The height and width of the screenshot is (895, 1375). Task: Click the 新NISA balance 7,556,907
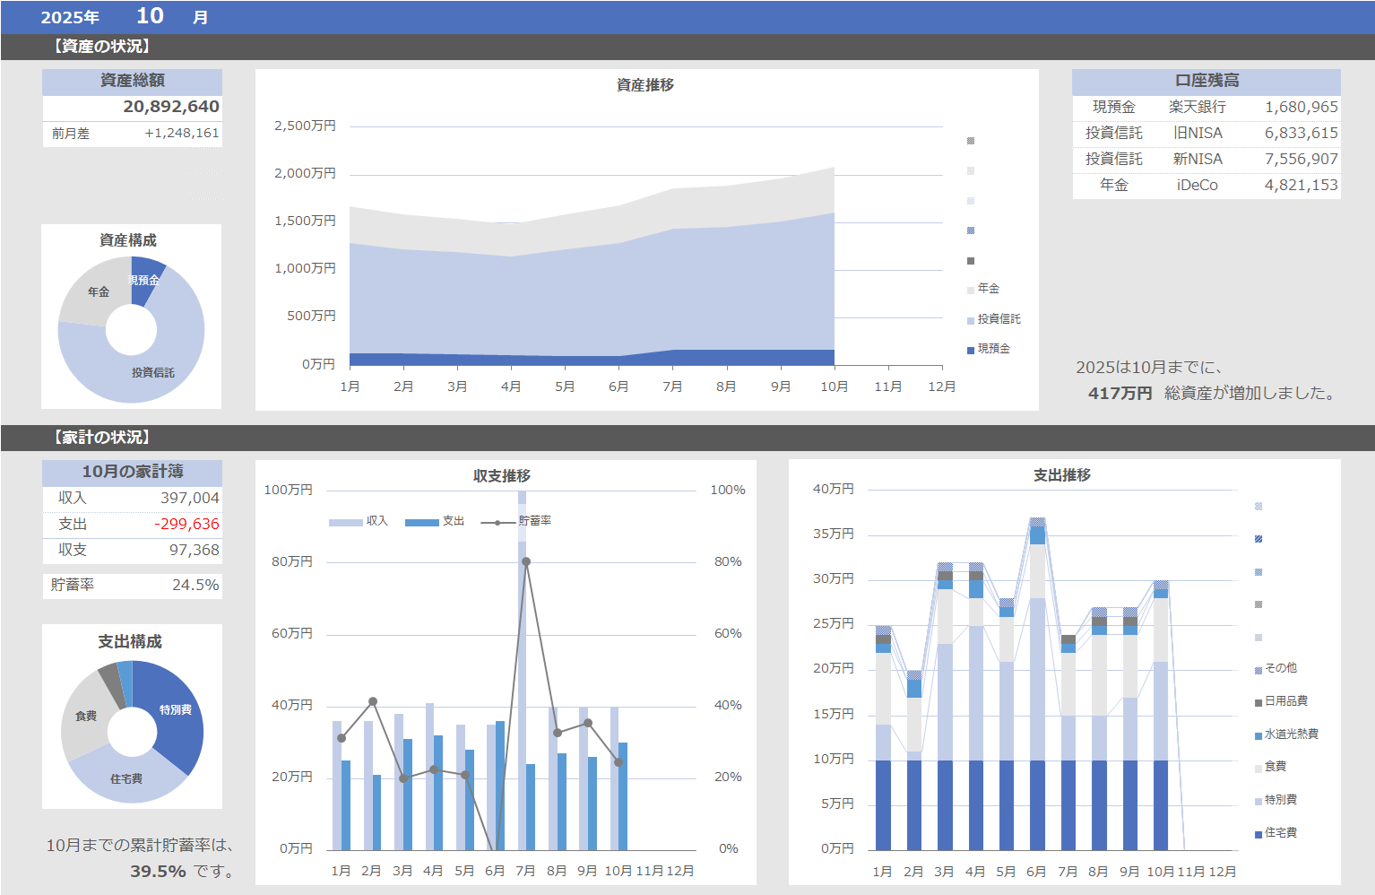click(1301, 159)
